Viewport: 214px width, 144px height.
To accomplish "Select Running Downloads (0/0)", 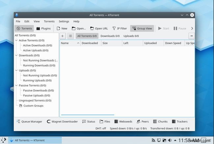I will pyautogui.click(x=39, y=66).
